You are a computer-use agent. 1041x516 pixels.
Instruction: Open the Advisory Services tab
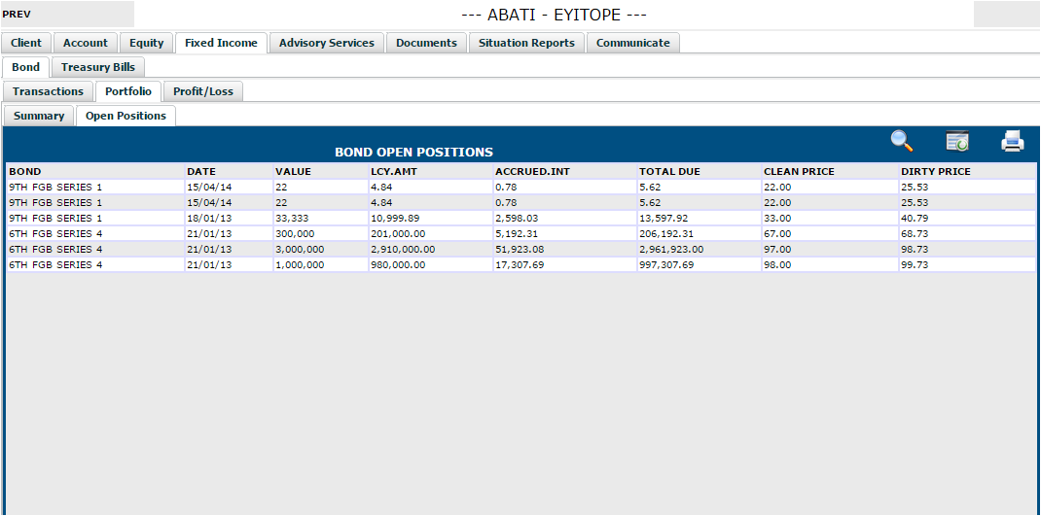(x=327, y=43)
